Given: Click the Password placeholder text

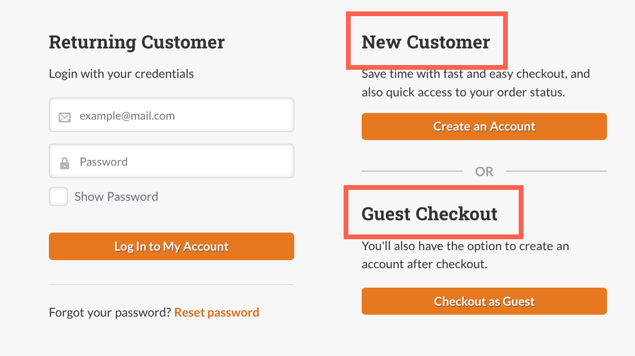Looking at the screenshot, I should 104,161.
